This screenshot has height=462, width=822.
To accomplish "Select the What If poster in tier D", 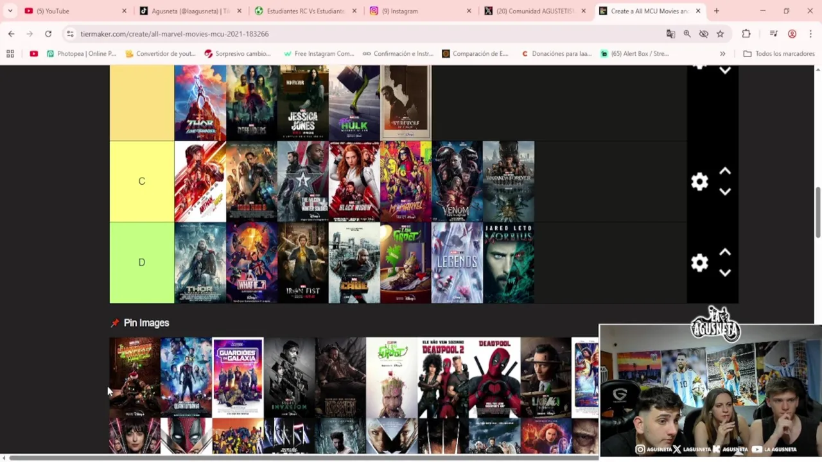I will pos(252,262).
